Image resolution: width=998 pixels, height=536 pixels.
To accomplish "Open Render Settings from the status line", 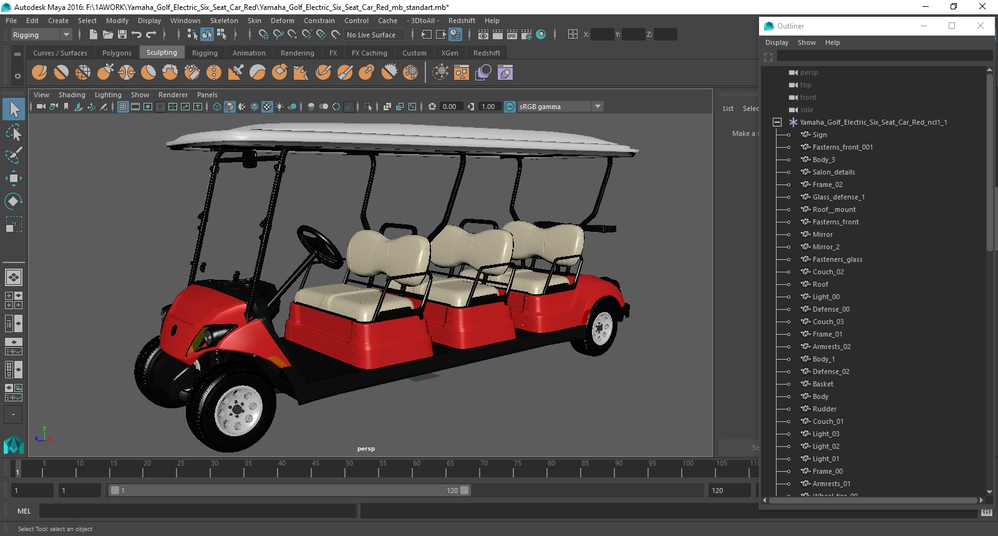I will 526,35.
